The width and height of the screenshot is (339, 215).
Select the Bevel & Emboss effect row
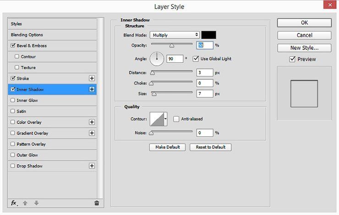coord(52,46)
